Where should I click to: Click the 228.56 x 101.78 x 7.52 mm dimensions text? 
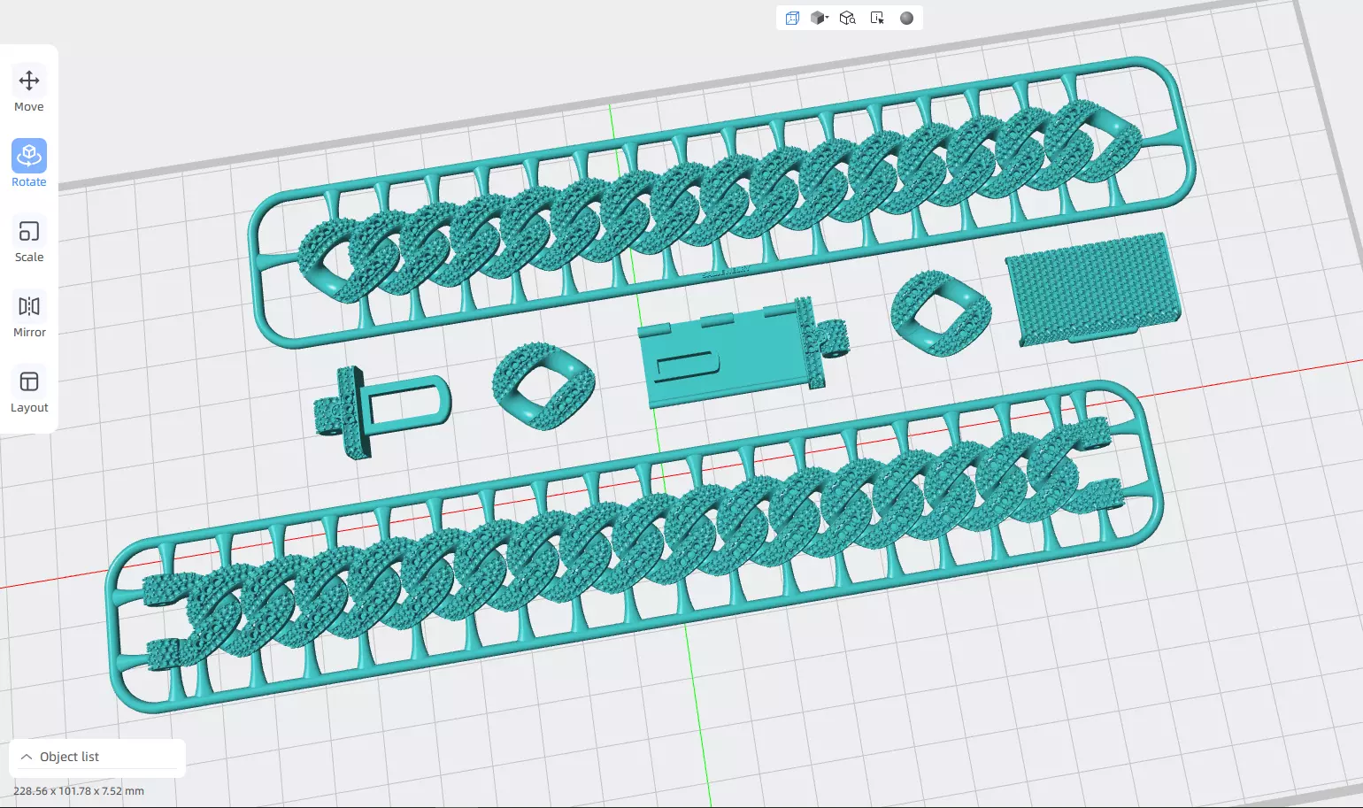[79, 791]
